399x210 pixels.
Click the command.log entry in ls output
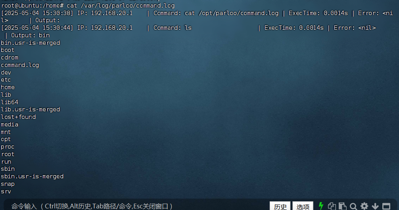pyautogui.click(x=20, y=65)
